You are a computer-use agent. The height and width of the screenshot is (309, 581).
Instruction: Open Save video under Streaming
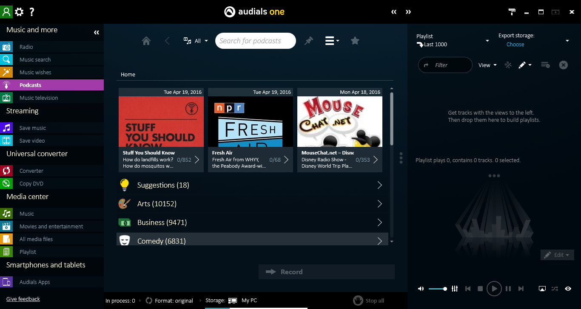(52, 140)
